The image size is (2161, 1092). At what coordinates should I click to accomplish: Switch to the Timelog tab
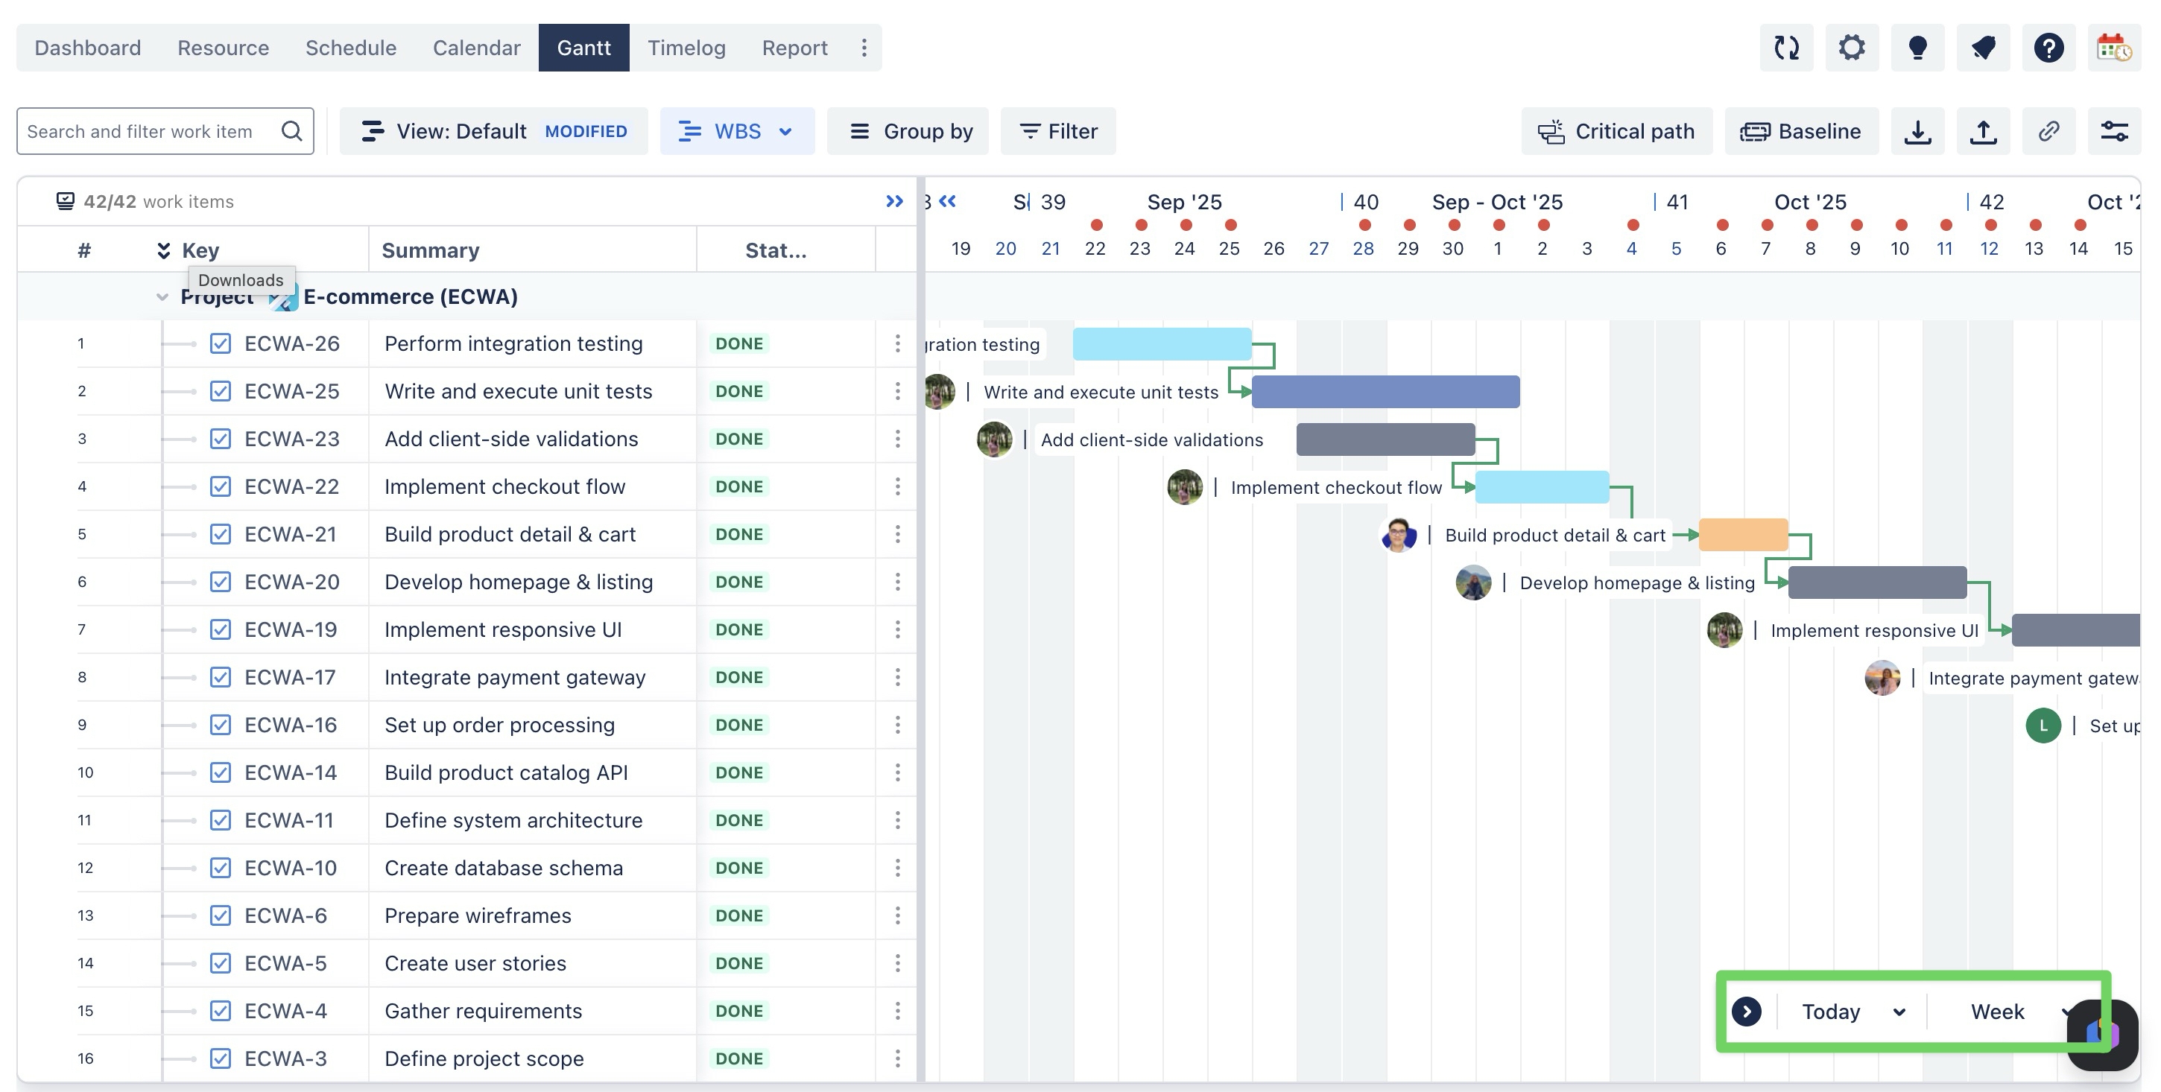[x=686, y=48]
